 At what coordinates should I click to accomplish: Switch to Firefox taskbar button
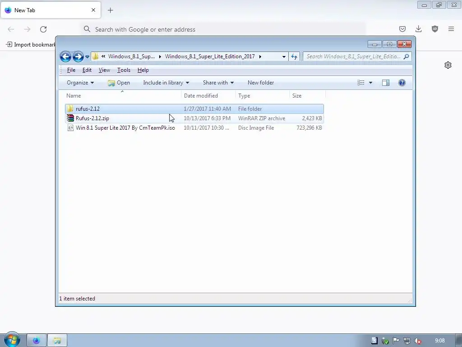pyautogui.click(x=37, y=341)
